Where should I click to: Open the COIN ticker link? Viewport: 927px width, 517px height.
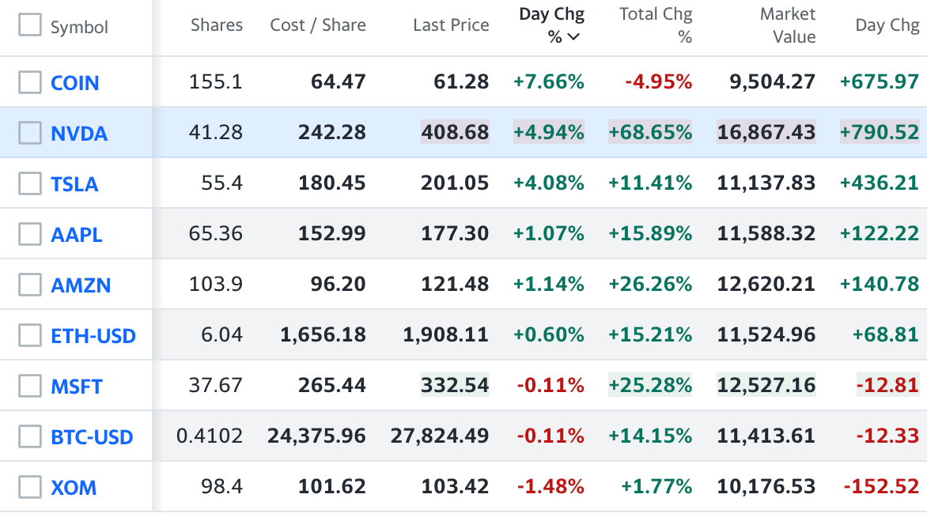pos(75,83)
